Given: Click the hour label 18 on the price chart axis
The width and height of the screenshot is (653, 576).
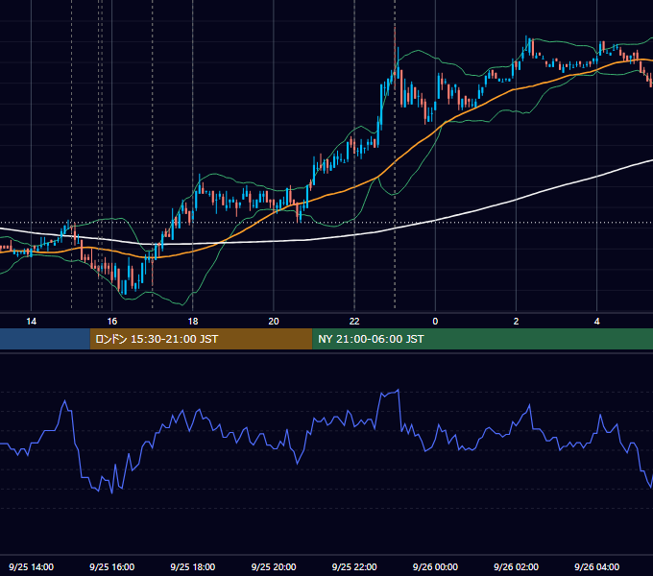Looking at the screenshot, I should pos(193,322).
